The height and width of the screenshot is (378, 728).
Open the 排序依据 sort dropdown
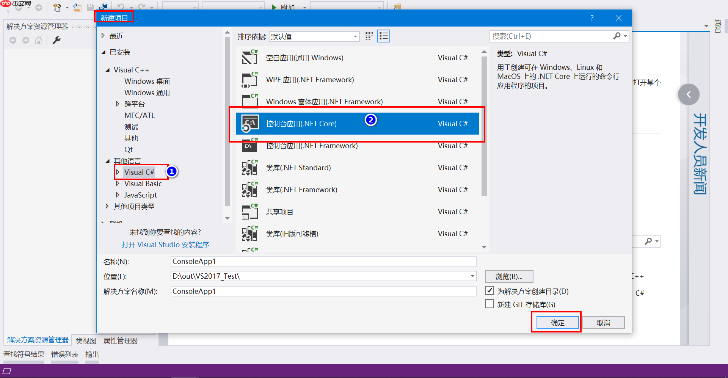click(314, 36)
